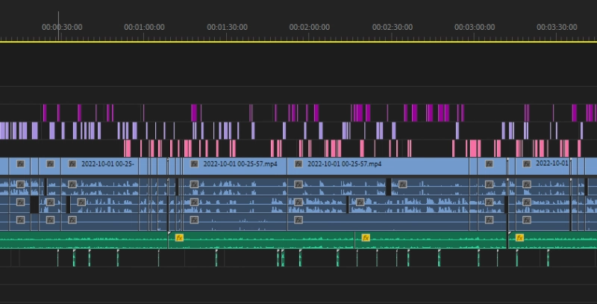Image resolution: width=597 pixels, height=304 pixels.
Task: Select the first green audio clip on the left
Action: (82, 240)
